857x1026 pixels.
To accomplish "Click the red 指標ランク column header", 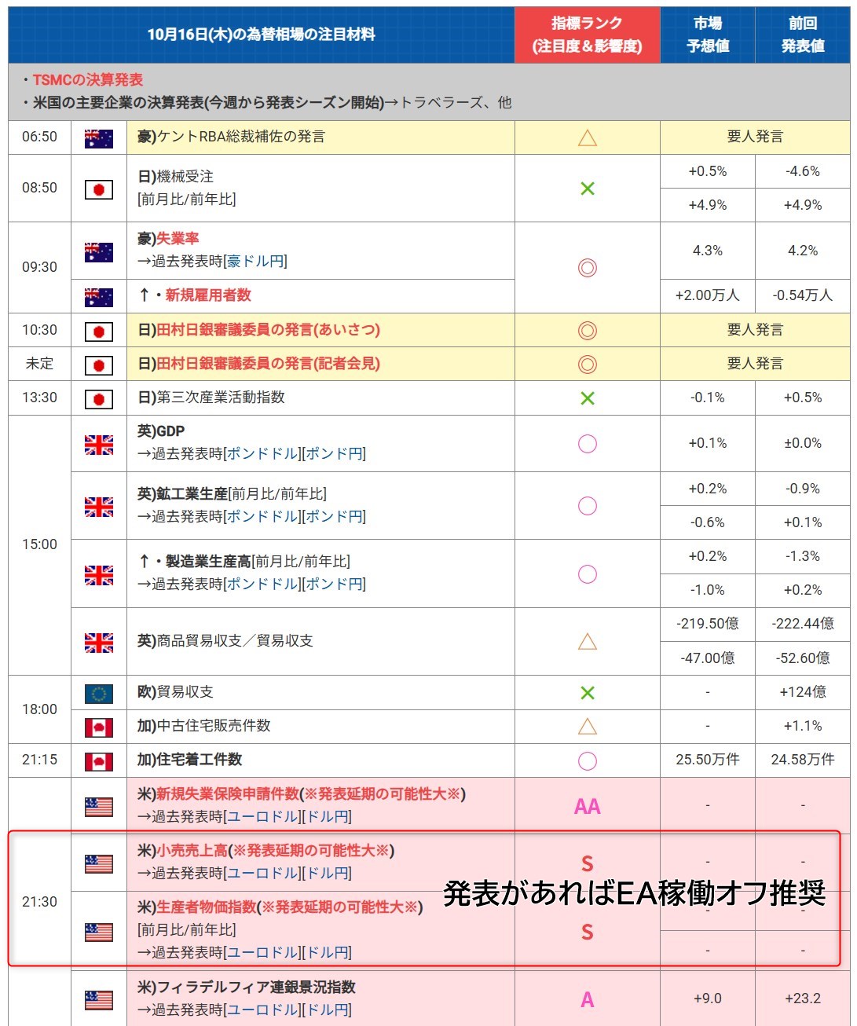I will [587, 35].
